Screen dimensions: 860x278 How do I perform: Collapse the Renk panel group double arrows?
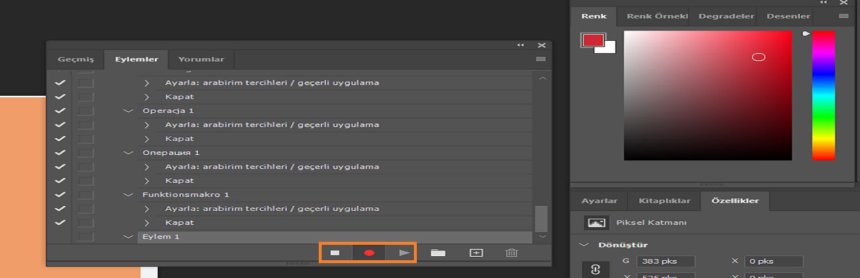tap(824, 2)
